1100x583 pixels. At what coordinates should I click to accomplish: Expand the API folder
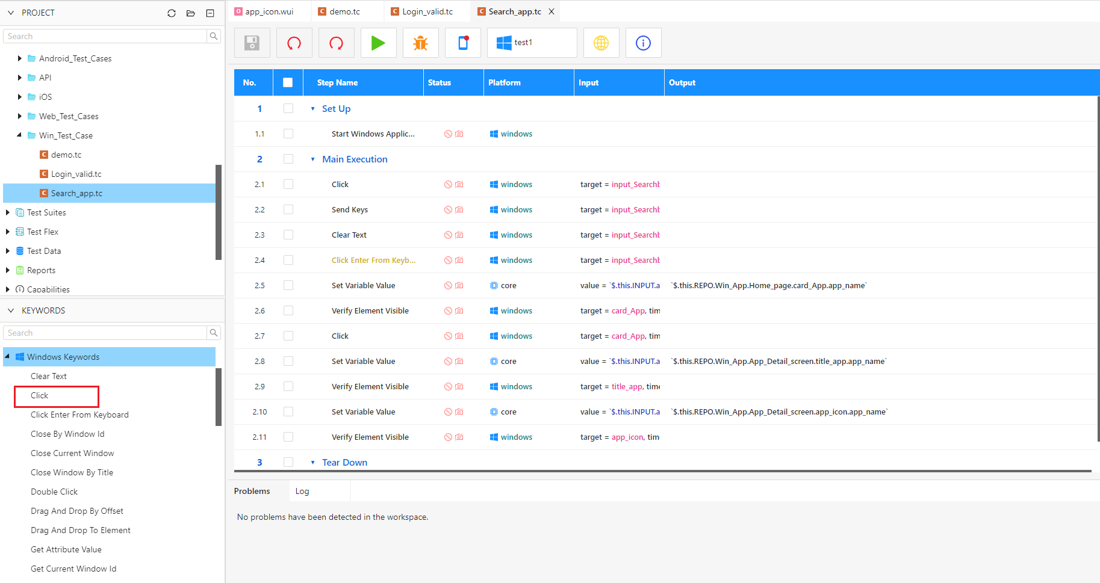(x=19, y=78)
